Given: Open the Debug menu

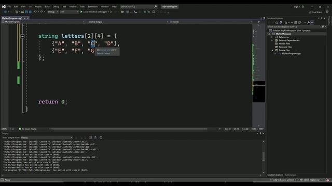Looking at the screenshot, I should pos(56,7).
